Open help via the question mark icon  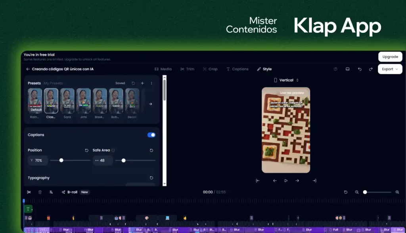(335, 69)
